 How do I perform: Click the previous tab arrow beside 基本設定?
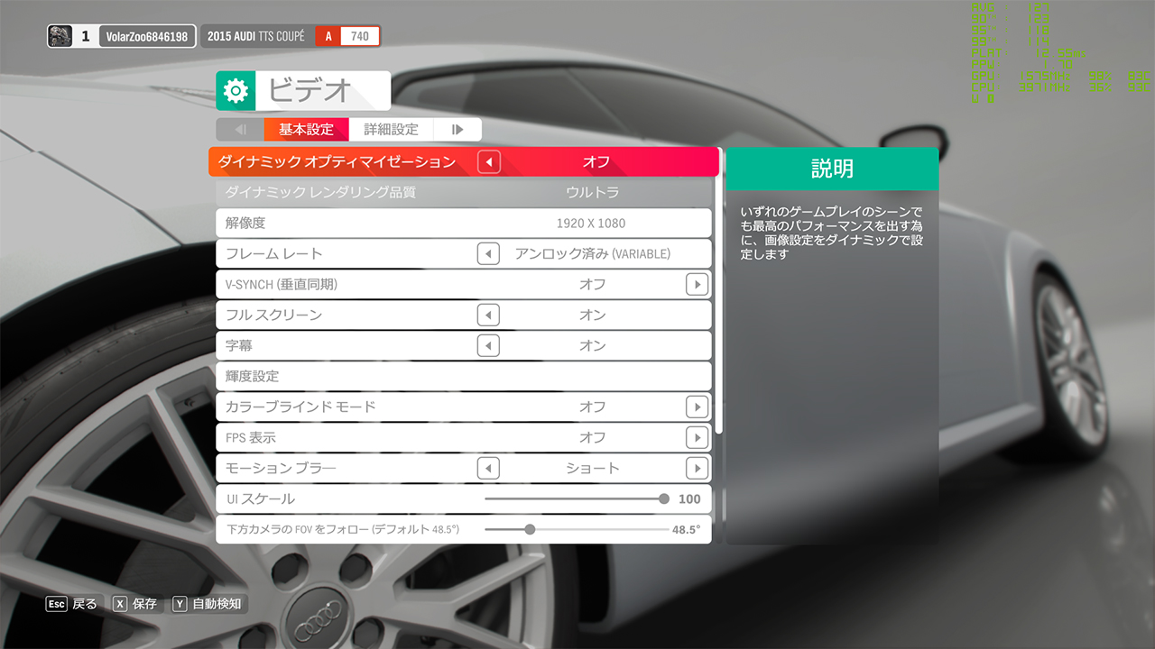[x=240, y=129]
